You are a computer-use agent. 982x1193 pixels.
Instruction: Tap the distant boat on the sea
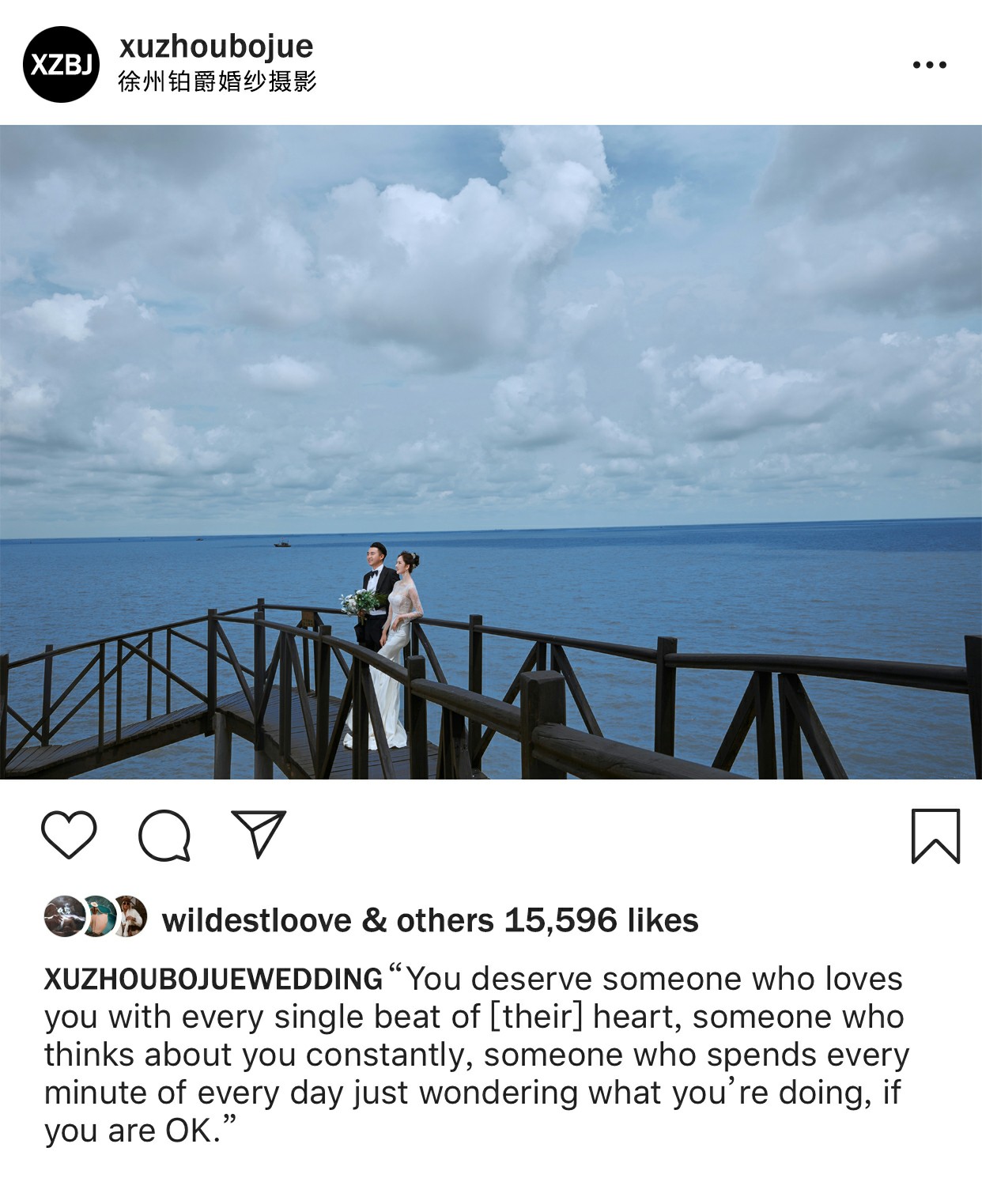click(282, 543)
